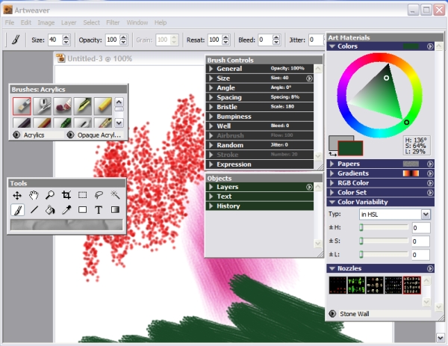Viewport: 448px width, 346px height.
Task: Select the Magic Wand tool
Action: pos(116,195)
